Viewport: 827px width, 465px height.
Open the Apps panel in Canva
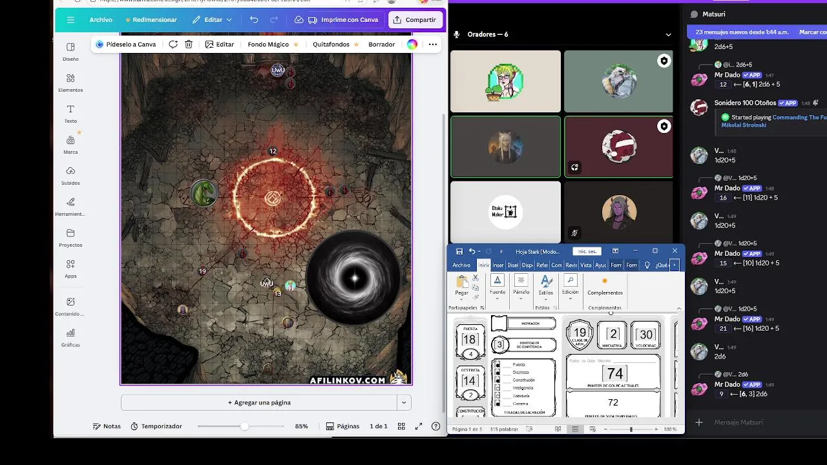pos(70,268)
